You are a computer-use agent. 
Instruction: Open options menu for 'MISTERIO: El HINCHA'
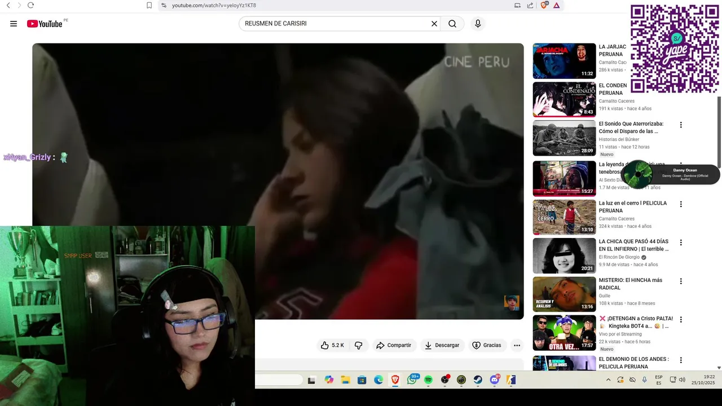pos(681,281)
